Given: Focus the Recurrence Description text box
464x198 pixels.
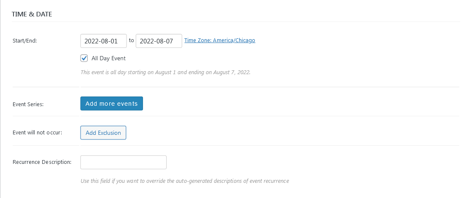Looking at the screenshot, I should tap(123, 162).
